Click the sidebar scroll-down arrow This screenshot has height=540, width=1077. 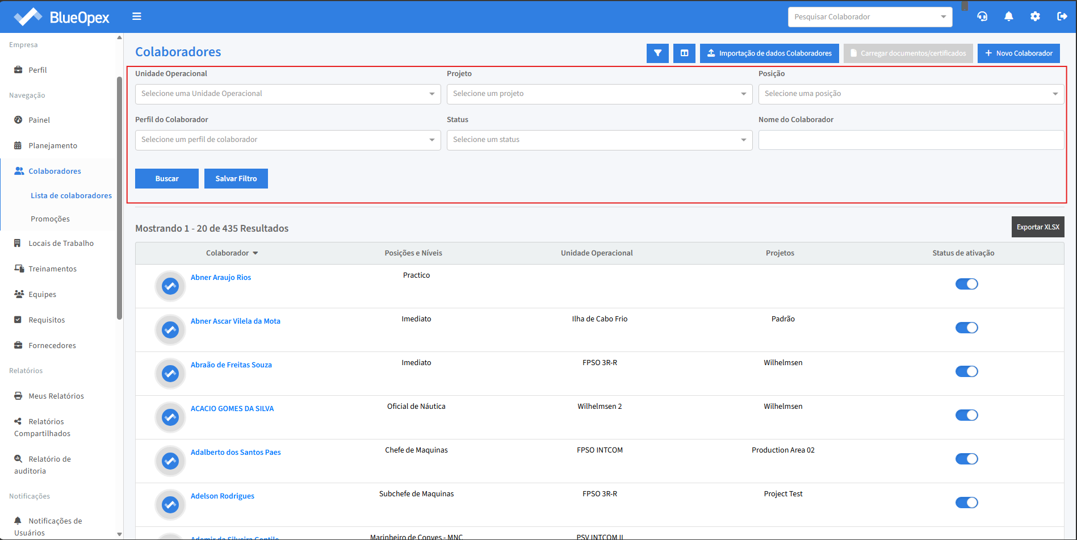pyautogui.click(x=119, y=534)
